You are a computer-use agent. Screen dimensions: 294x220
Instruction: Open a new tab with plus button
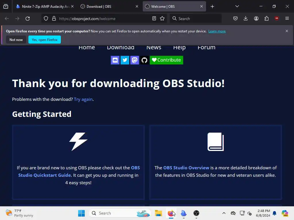pyautogui.click(x=212, y=7)
